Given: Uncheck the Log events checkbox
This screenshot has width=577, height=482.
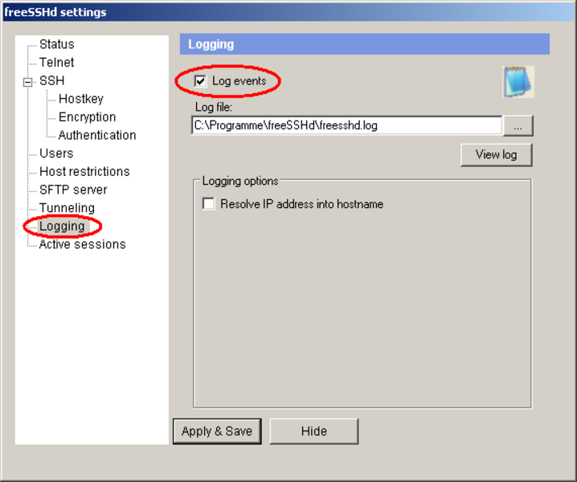Looking at the screenshot, I should [x=200, y=81].
